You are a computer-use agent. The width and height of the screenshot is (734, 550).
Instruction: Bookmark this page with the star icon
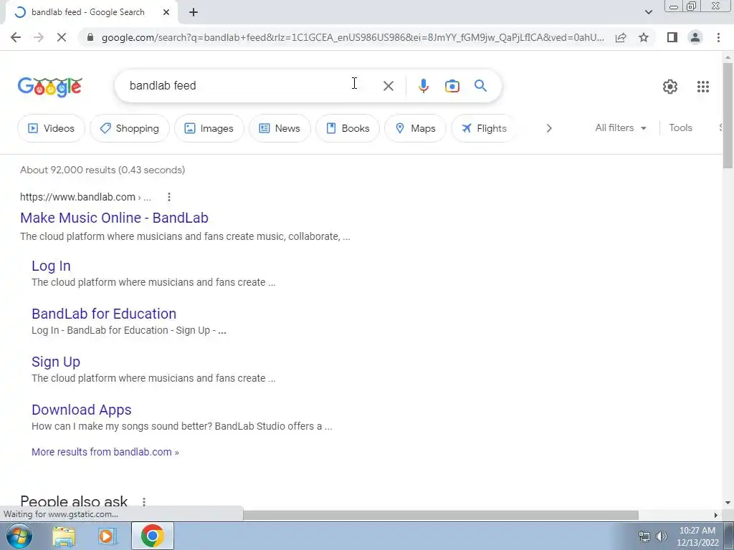point(644,37)
